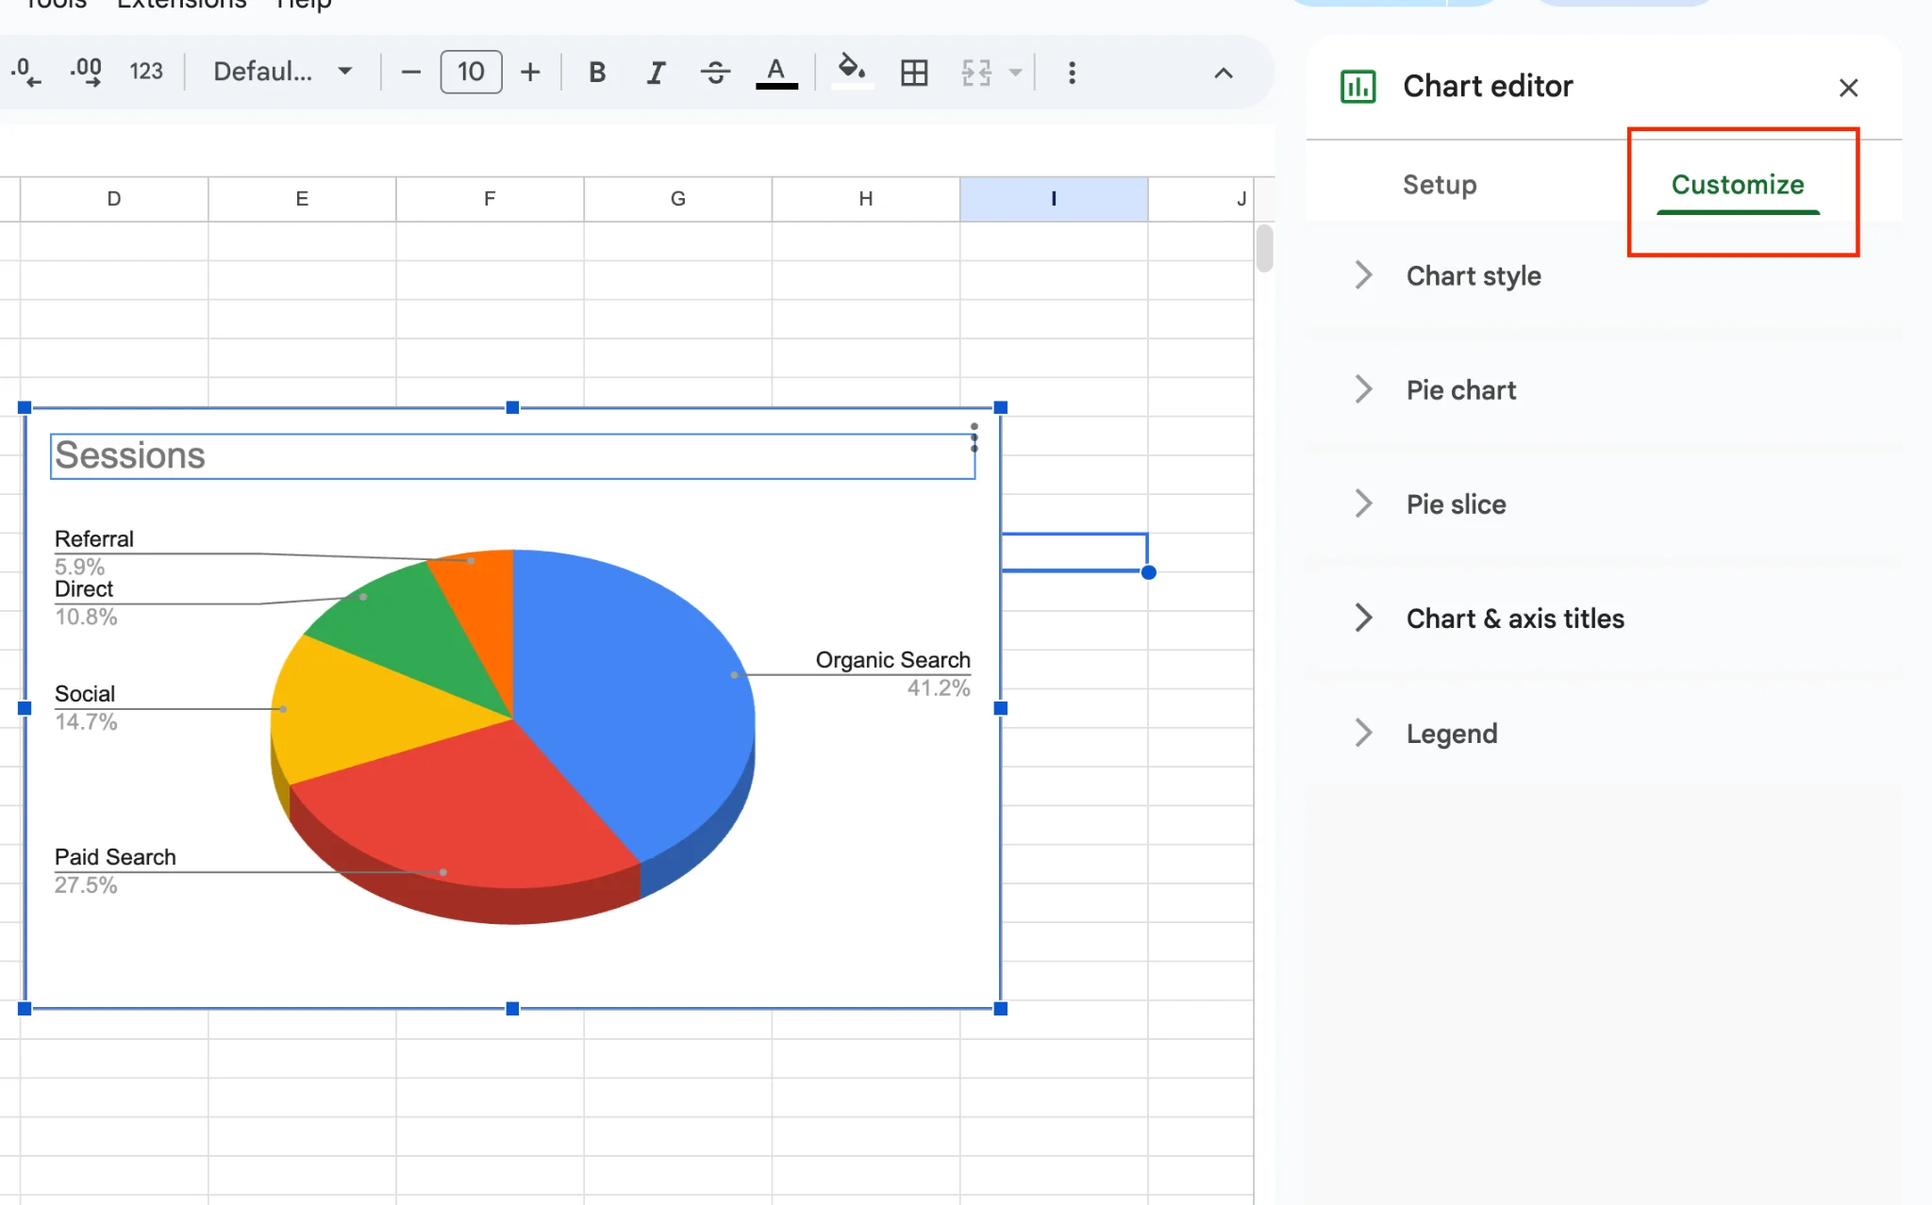Switch to the Setup tab
1932x1205 pixels.
click(x=1440, y=185)
